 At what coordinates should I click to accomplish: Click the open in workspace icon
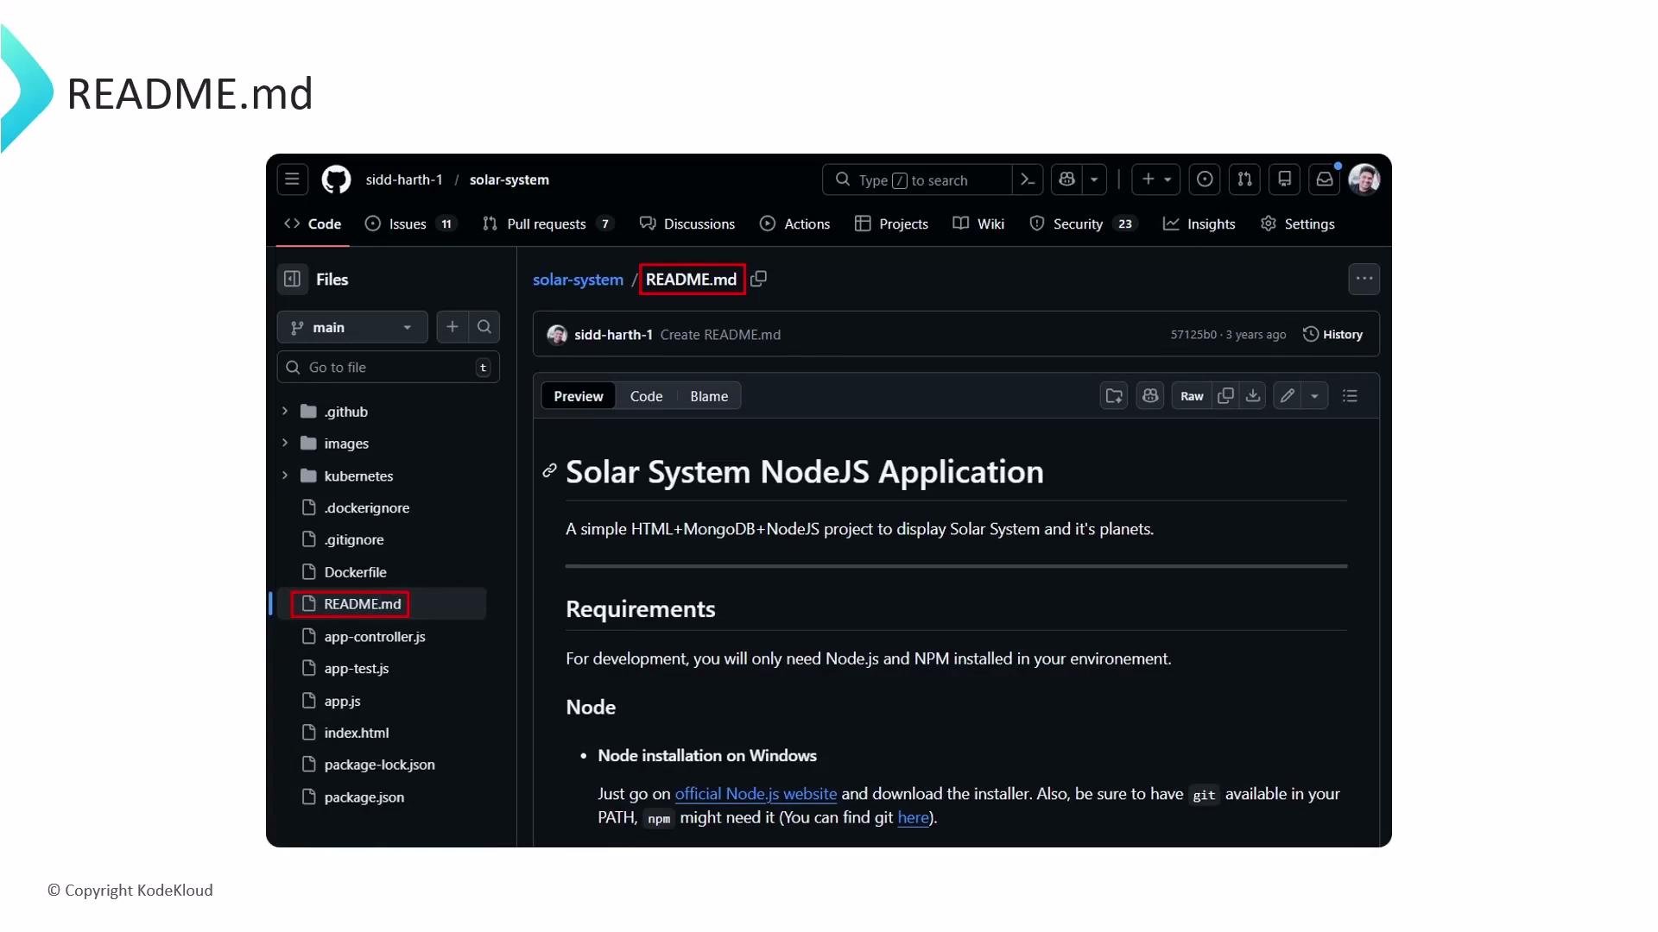[x=1114, y=396]
